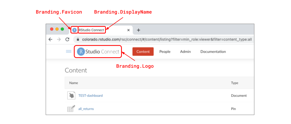Select the RStudio Connect browser tab
This screenshot has height=124, width=291.
[103, 30]
